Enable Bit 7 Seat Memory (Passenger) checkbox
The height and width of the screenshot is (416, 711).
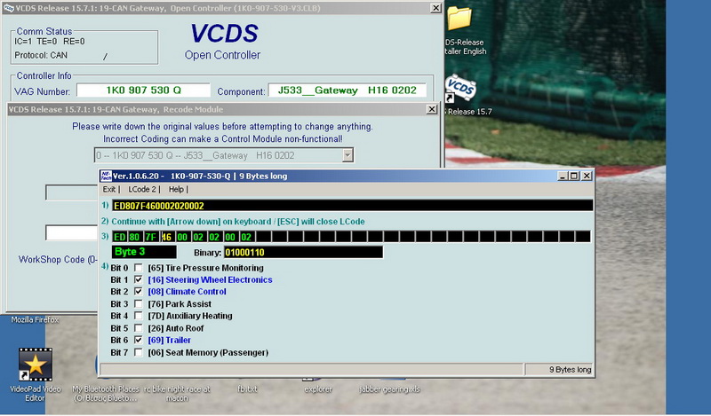click(139, 352)
